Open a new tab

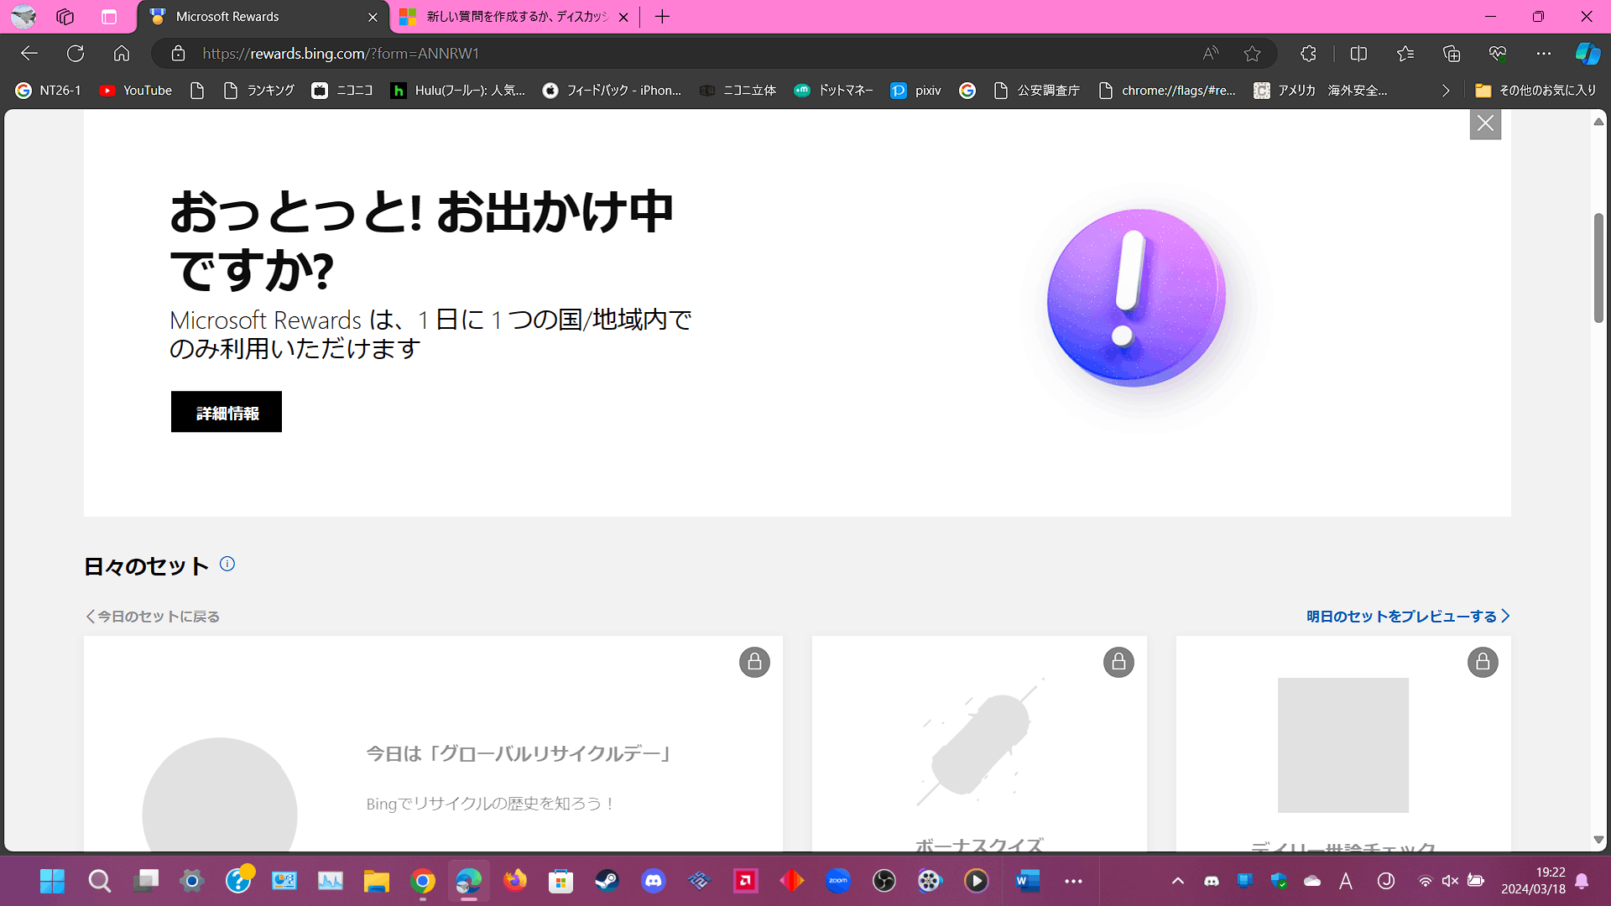point(662,17)
